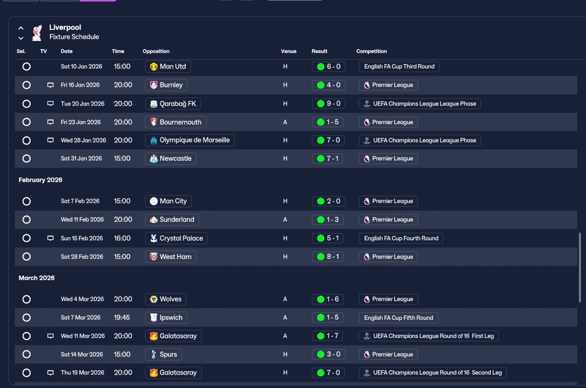This screenshot has height=388, width=586.
Task: Select the Burnley fixture radio button
Action: pyautogui.click(x=27, y=85)
